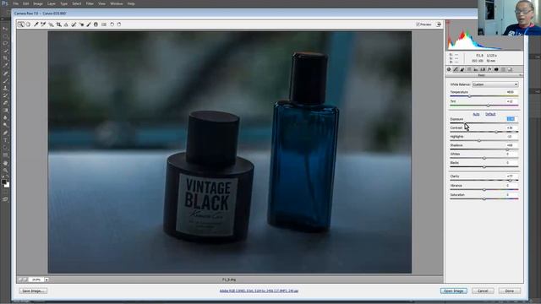
Task: Switch to the Detail panel tab
Action: [x=462, y=69]
